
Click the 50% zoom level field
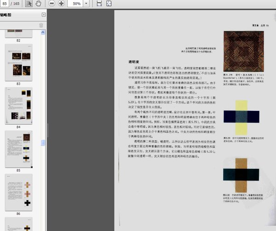click(77, 4)
